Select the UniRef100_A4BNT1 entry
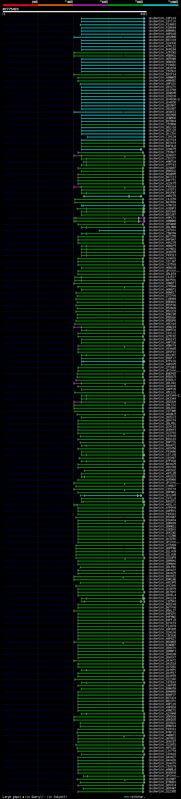The width and height of the screenshot is (181, 799). tap(162, 736)
